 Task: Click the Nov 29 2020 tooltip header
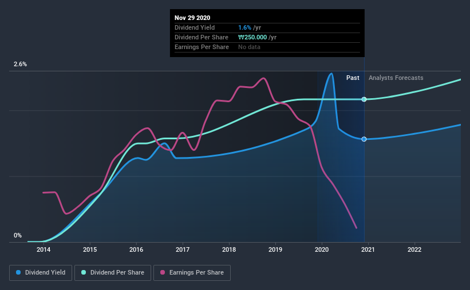[x=192, y=18]
